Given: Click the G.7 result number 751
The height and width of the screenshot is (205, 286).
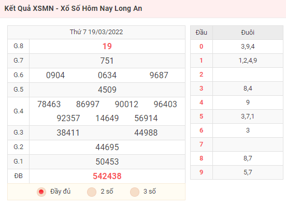Looking at the screenshot, I should 107,61.
